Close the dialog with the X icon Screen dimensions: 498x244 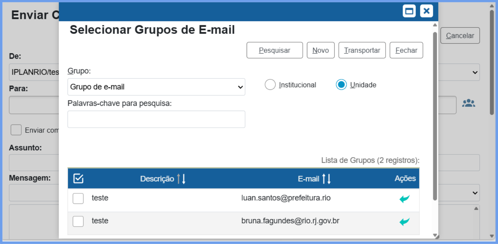point(426,11)
